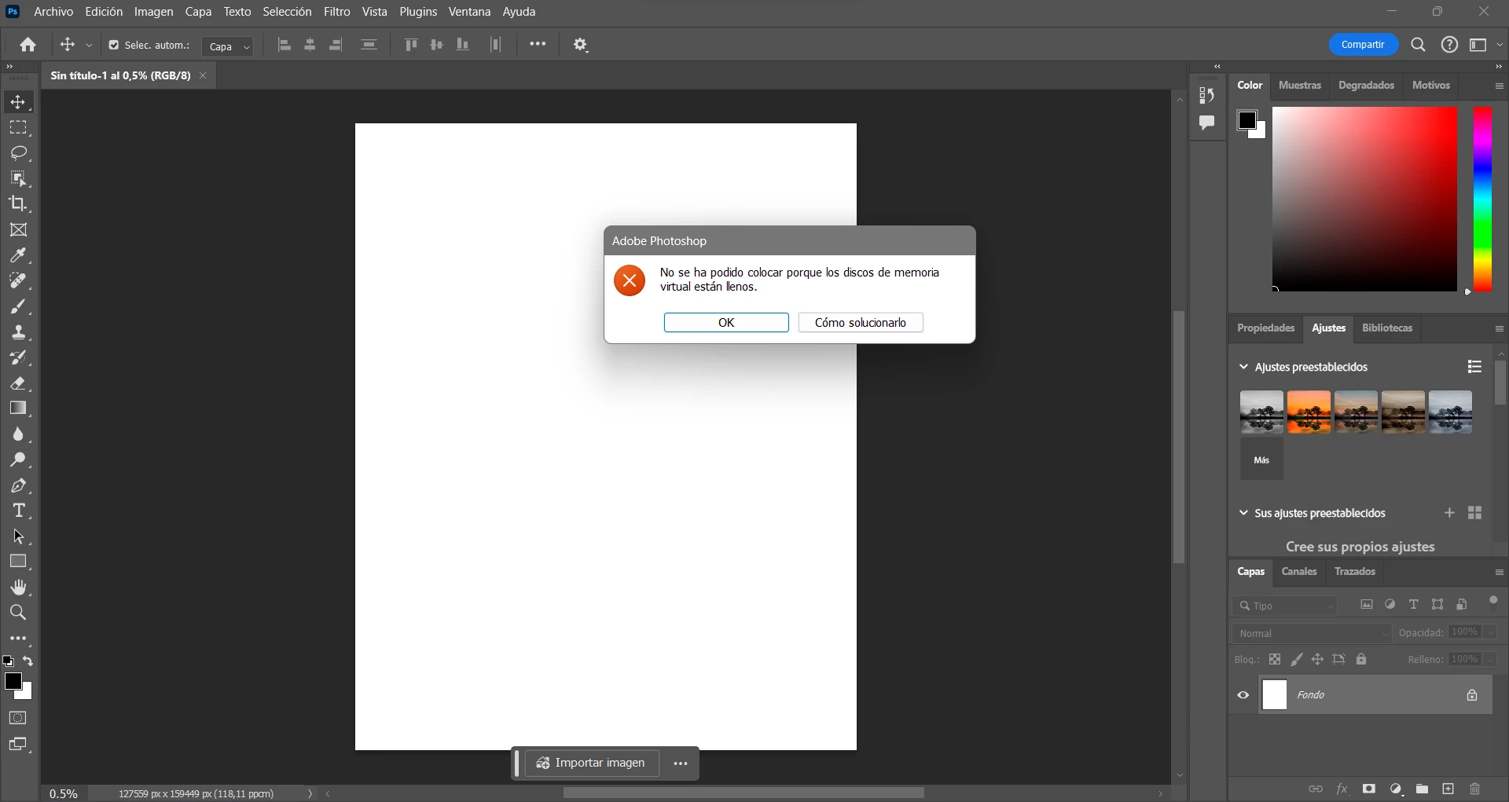Open the Ventana menu
The image size is (1509, 802).
[x=470, y=12]
